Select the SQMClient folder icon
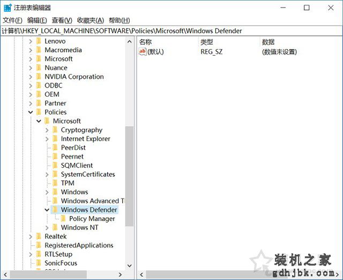Screen dimensions: 343x280 pyautogui.click(x=55, y=165)
